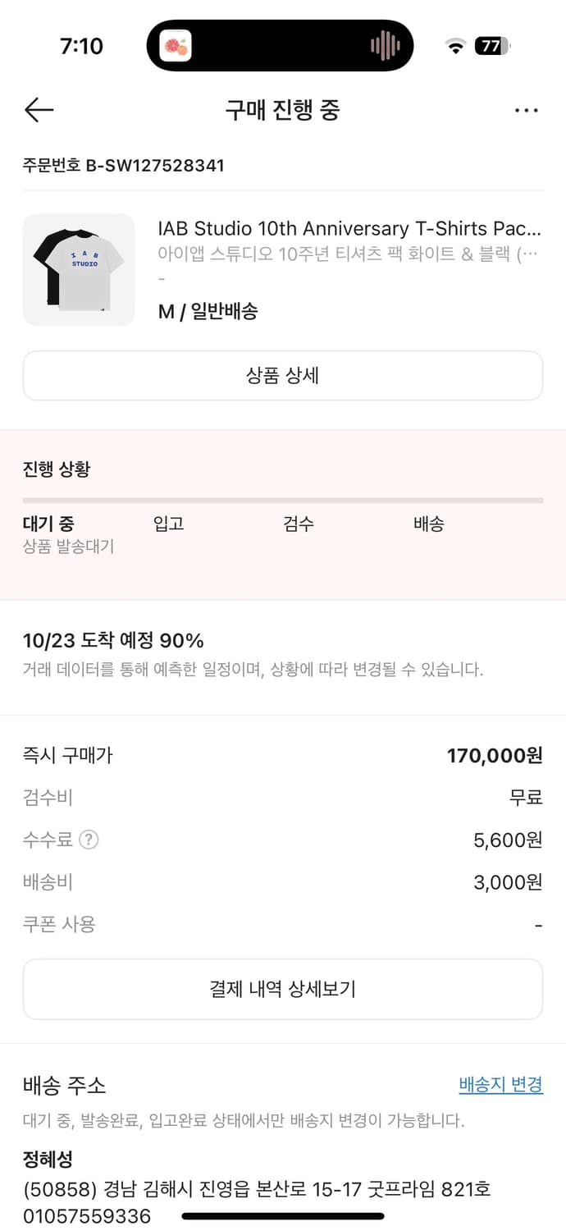Tap the fee help question mark icon

pyautogui.click(x=89, y=840)
